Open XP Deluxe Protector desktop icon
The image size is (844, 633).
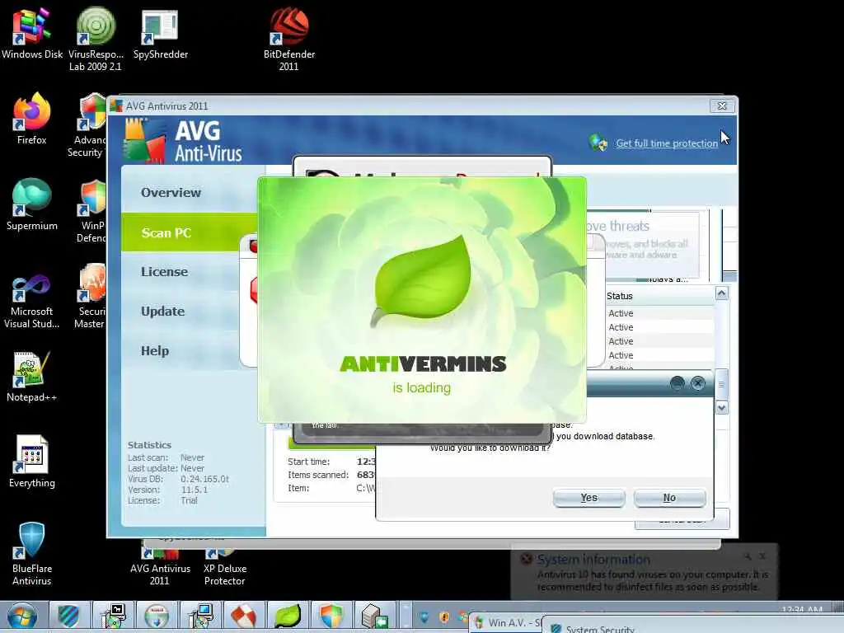[224, 568]
